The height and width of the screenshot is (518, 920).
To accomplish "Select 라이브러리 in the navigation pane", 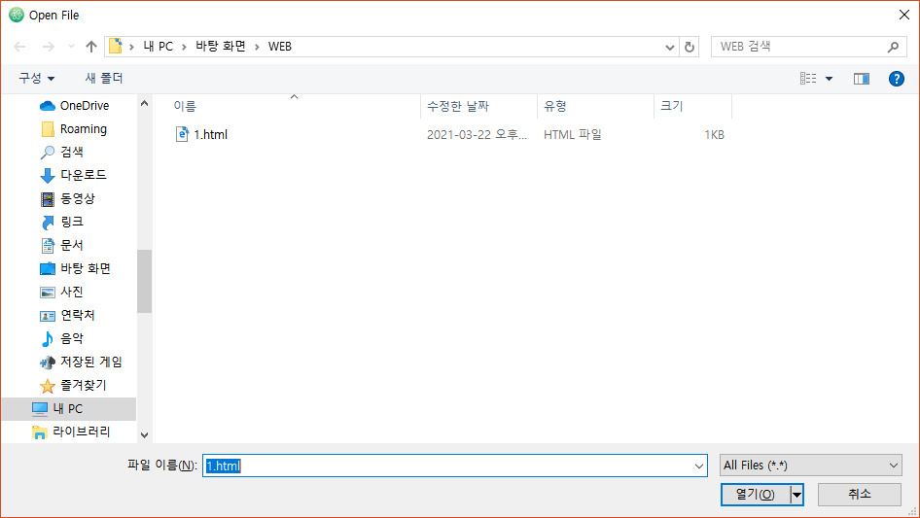I will pyautogui.click(x=71, y=432).
